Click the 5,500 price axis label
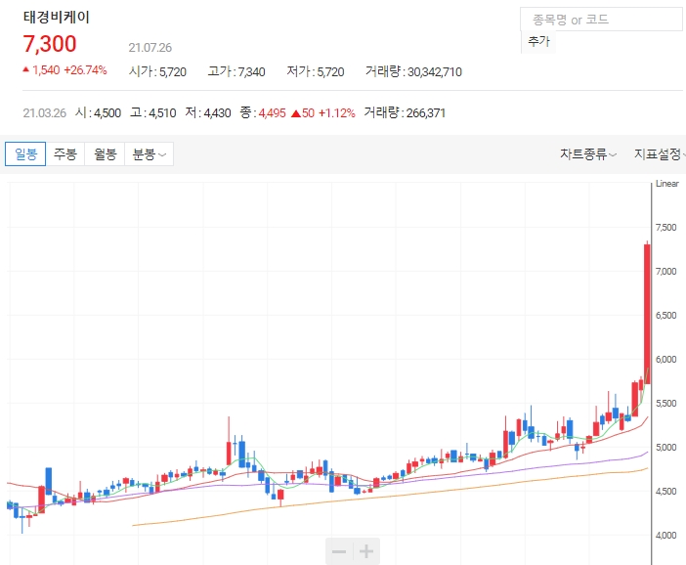This screenshot has height=565, width=686. click(x=665, y=404)
